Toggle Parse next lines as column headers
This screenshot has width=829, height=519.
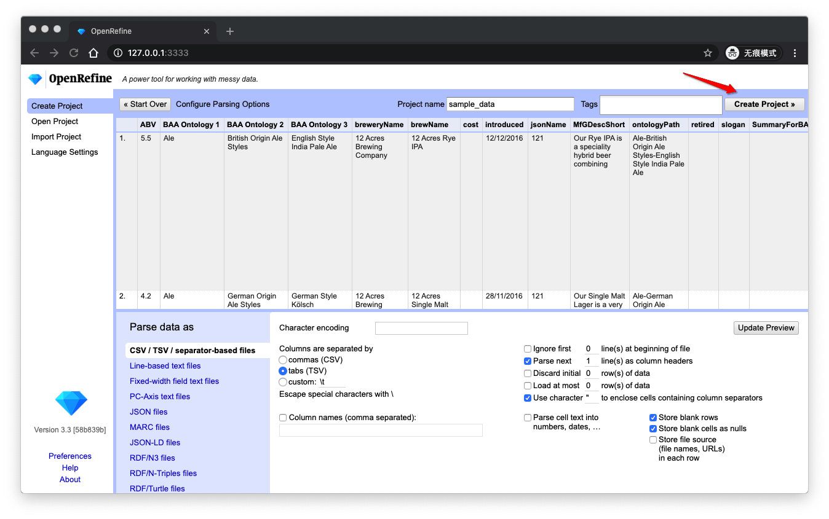(528, 361)
